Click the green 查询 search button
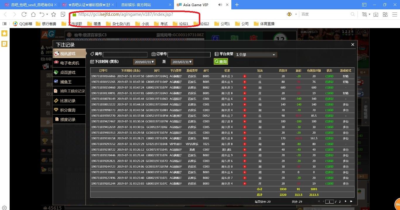This screenshot has width=400, height=210. [221, 62]
